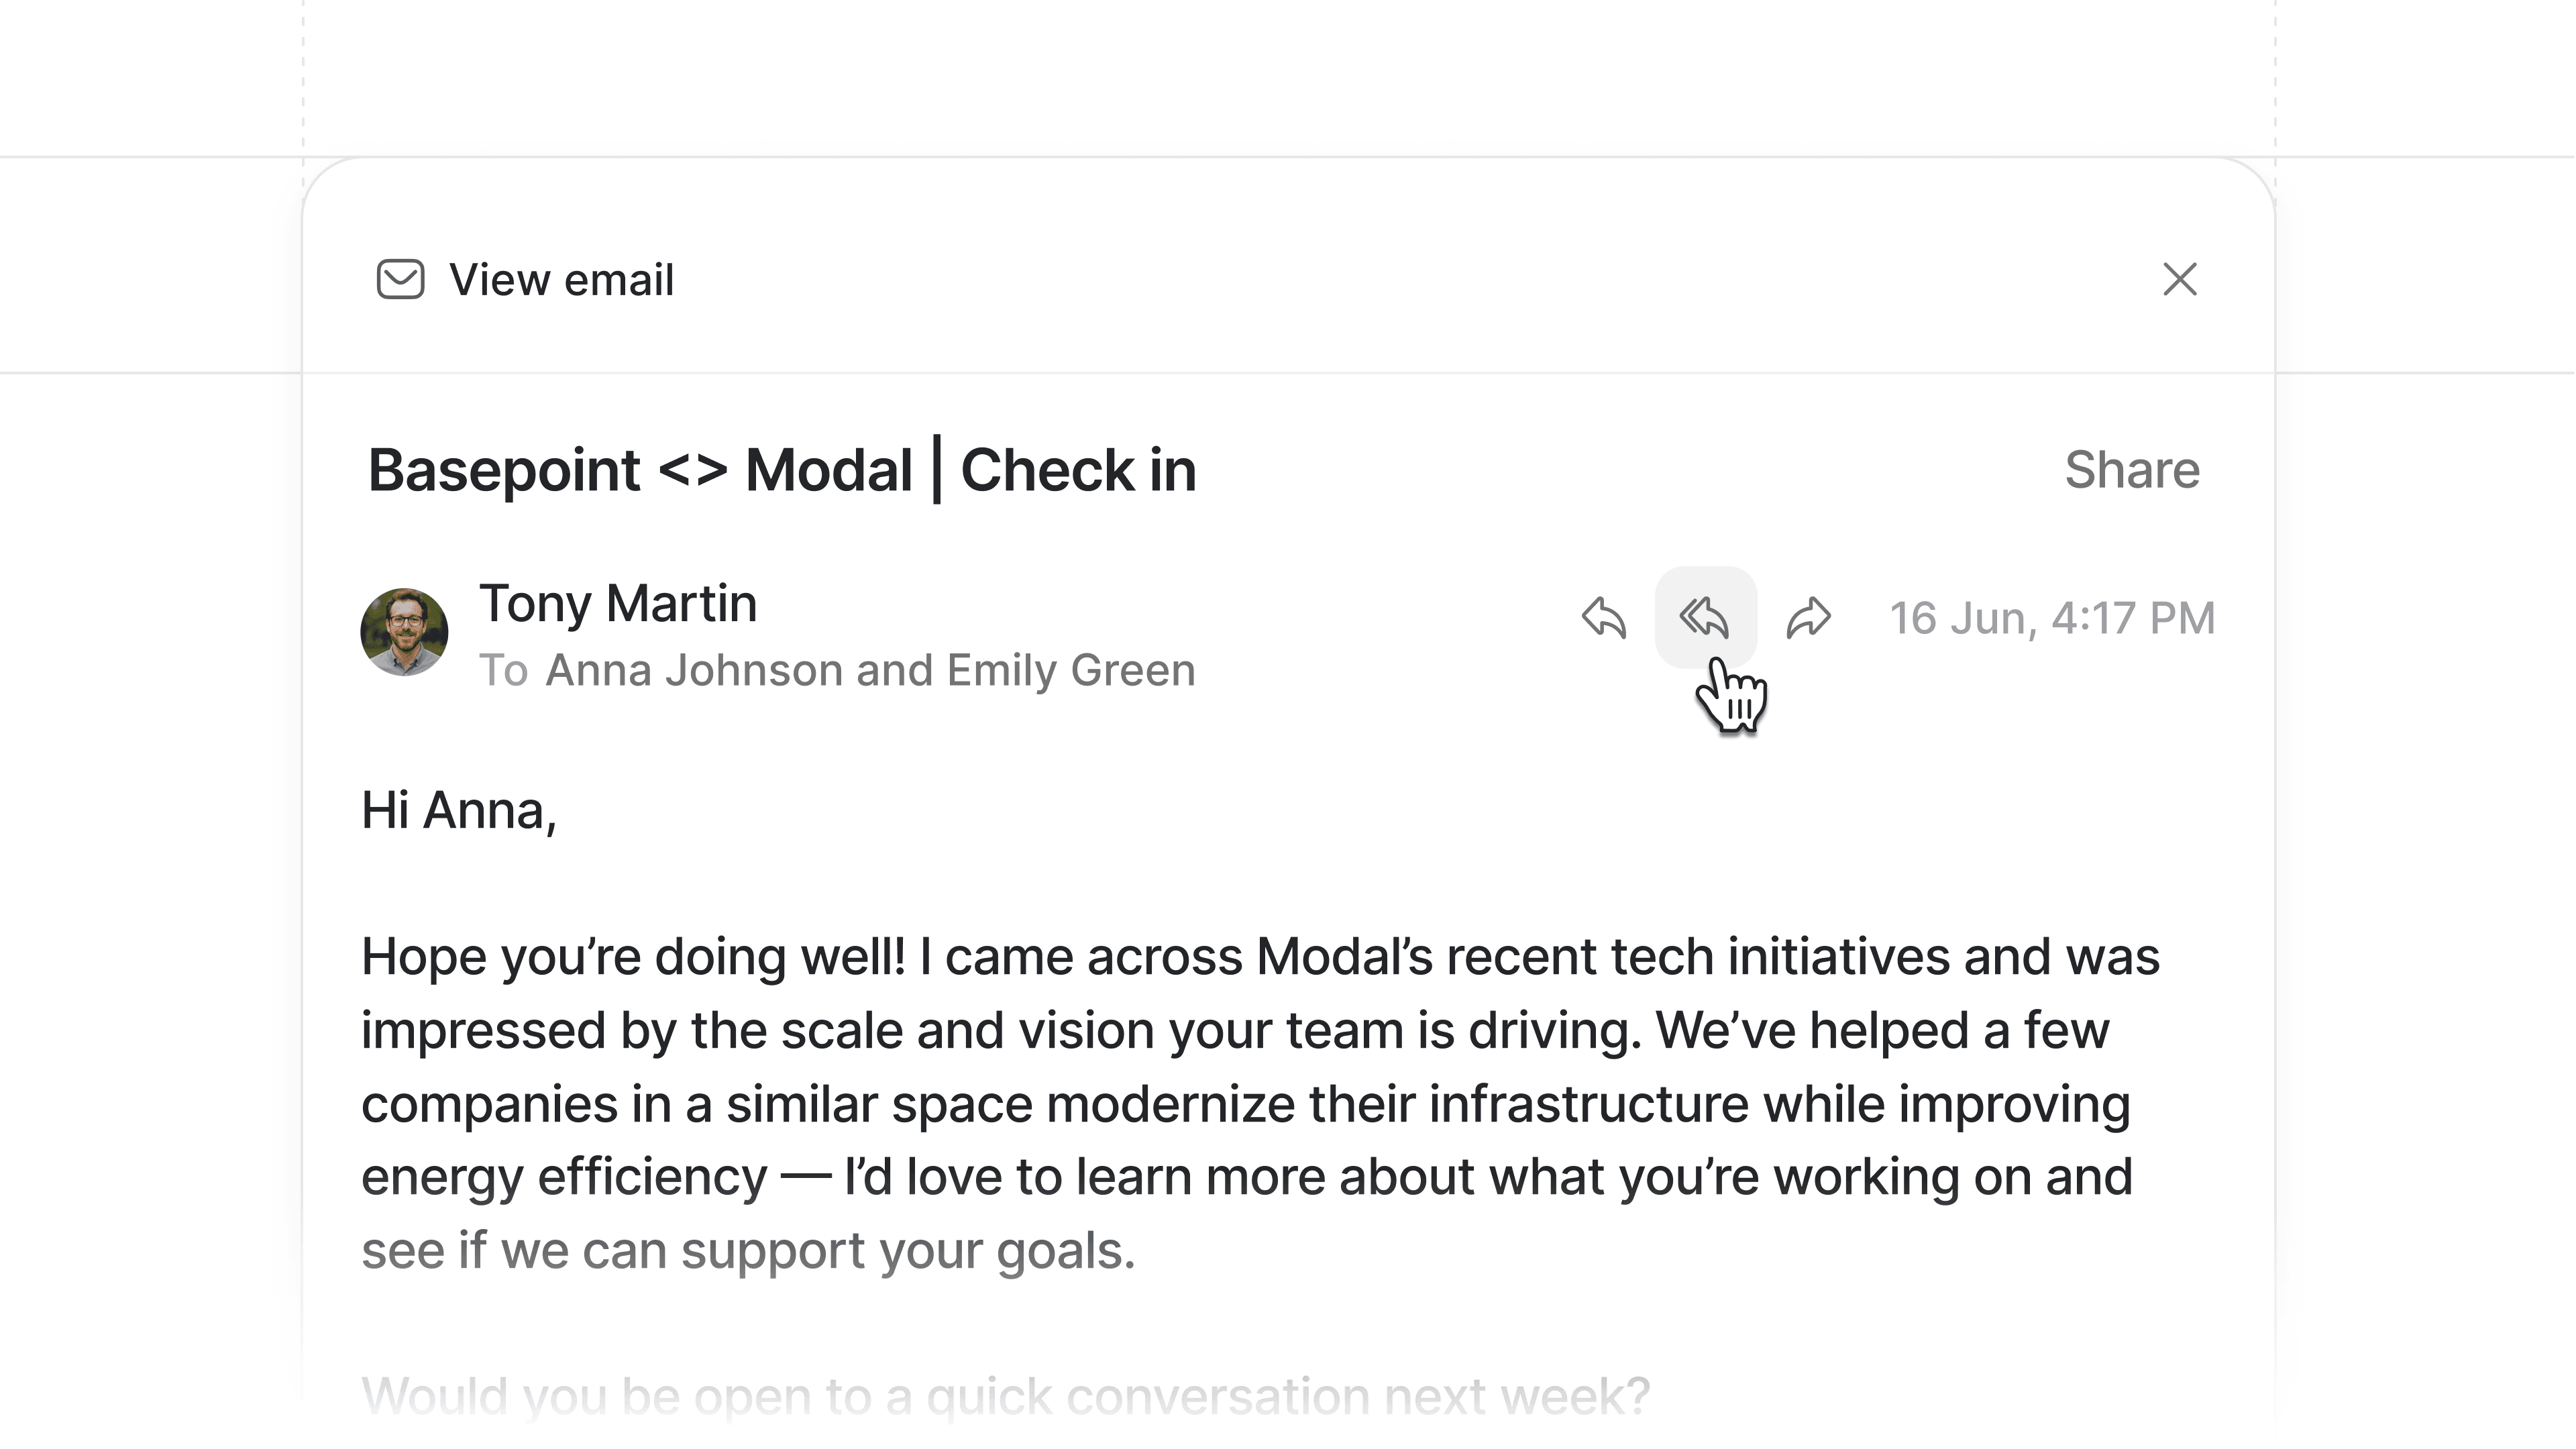
Task: Click the envelope icon beside View email
Action: (400, 279)
